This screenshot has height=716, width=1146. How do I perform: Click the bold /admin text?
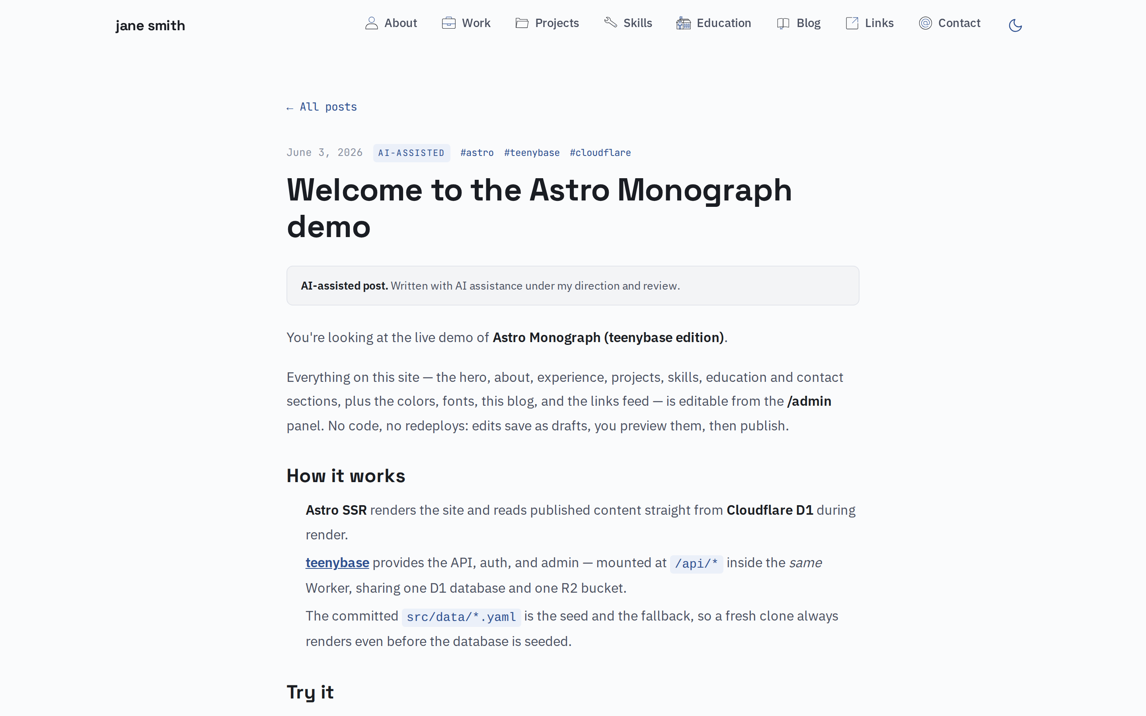[809, 402]
